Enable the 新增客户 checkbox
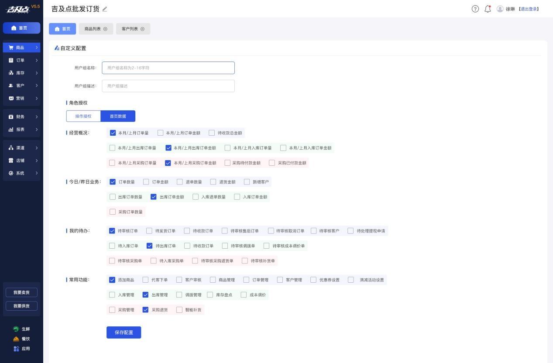The height and width of the screenshot is (363, 553). [x=247, y=182]
